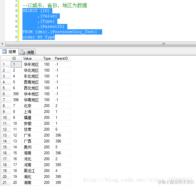Click [dbo].[ProvinceCity_Test] in the FROM clause

(x=66, y=32)
